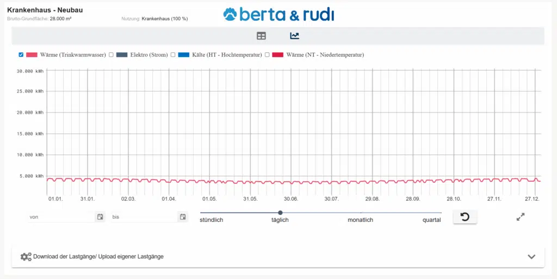Select 'stündlich' time resolution

(x=212, y=220)
